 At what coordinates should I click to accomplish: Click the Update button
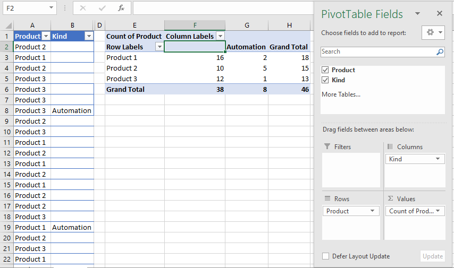click(x=432, y=256)
